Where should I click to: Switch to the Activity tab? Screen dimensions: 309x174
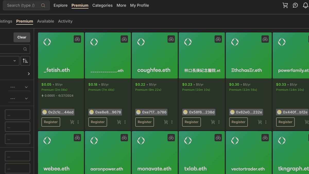(65, 21)
